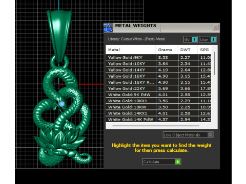Click Grams value 5.69 for 22KY

(x=163, y=88)
